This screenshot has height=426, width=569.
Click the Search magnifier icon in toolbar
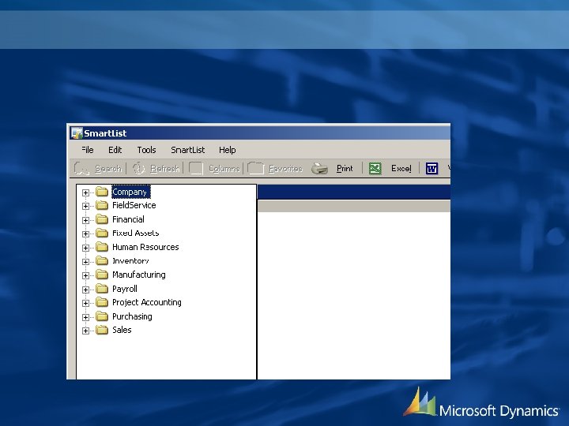[81, 169]
